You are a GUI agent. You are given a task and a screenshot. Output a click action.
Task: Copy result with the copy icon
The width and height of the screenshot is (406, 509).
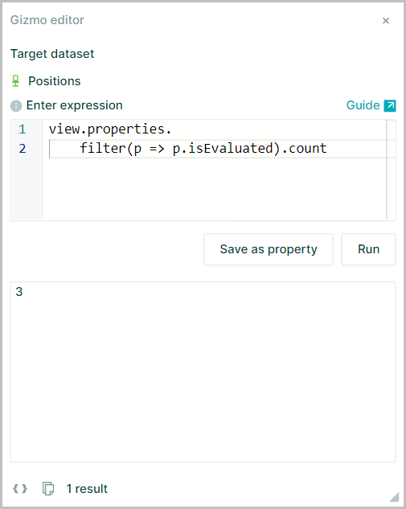pyautogui.click(x=48, y=489)
